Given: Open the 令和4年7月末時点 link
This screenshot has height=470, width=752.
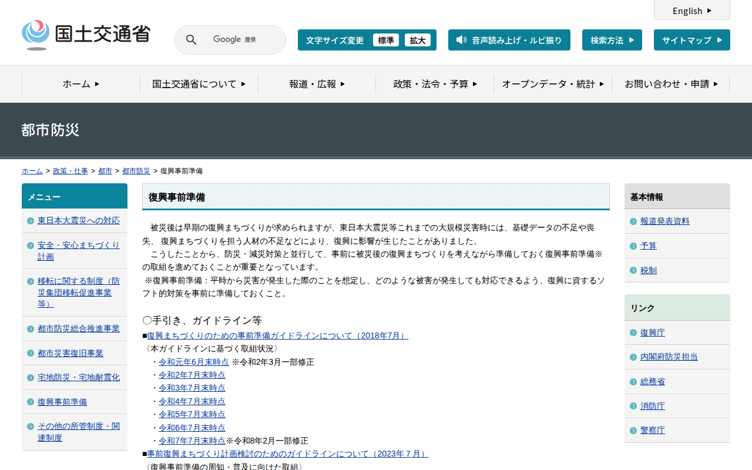Looking at the screenshot, I should [x=192, y=401].
